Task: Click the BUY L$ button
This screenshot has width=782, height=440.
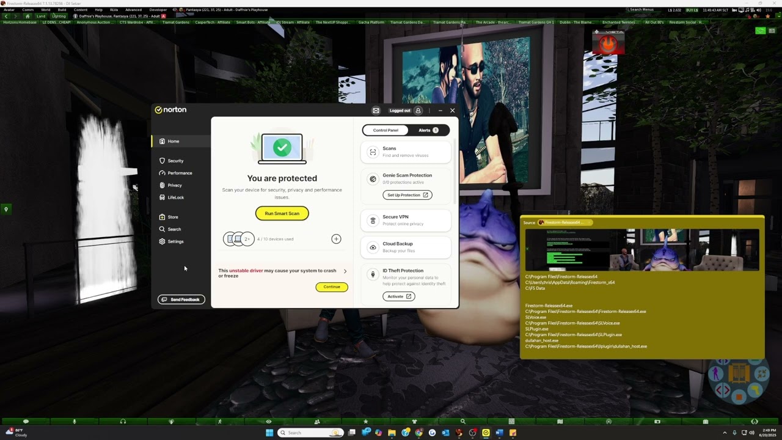Action: pos(692,10)
